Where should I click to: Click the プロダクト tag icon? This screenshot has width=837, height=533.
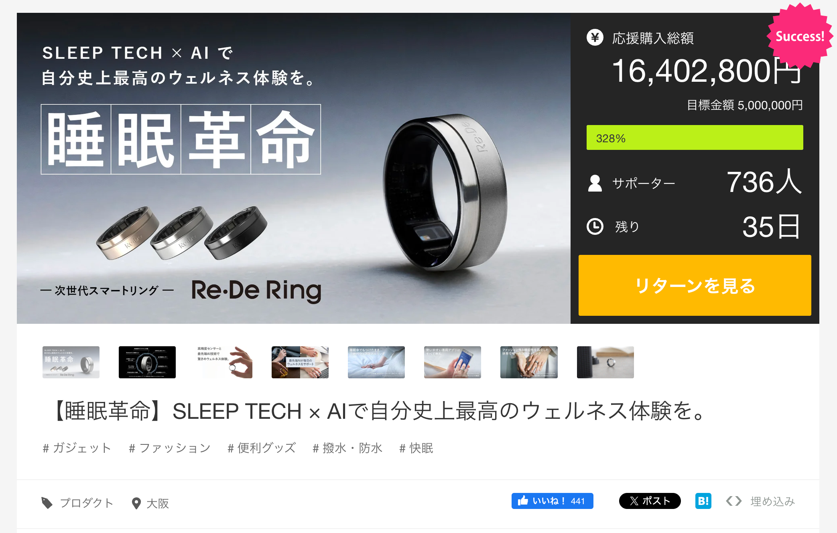point(47,503)
